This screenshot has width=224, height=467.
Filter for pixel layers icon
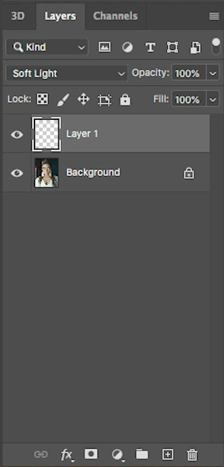pyautogui.click(x=104, y=47)
